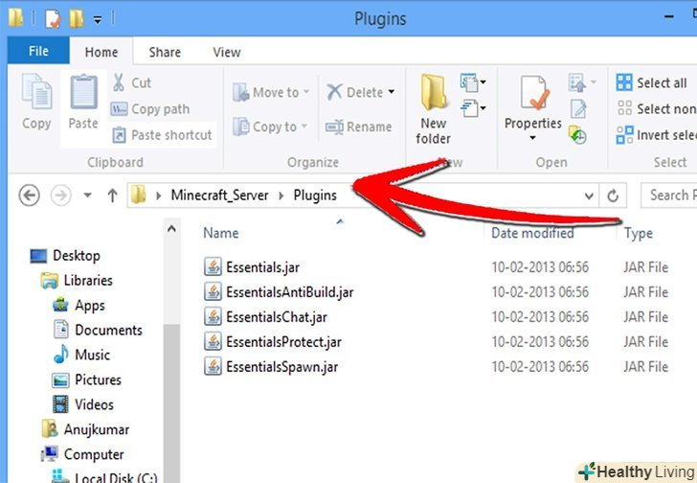Click Libraries in navigation pane
Viewport: 697px width, 483px height.
(77, 281)
